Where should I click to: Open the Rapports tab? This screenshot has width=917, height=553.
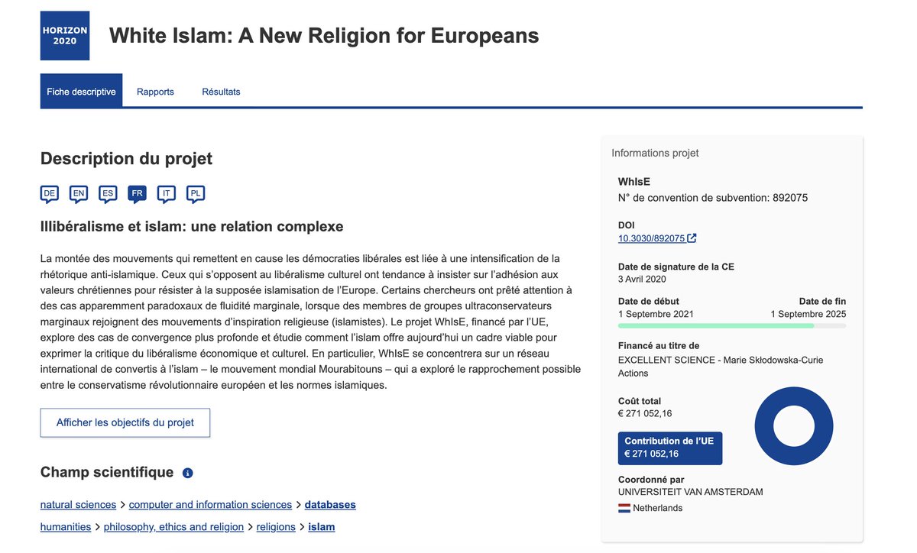155,92
